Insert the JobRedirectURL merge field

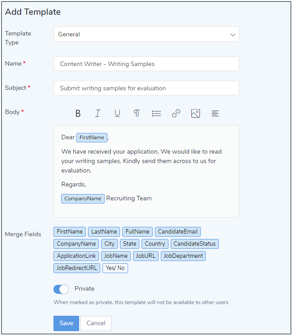coord(77,268)
